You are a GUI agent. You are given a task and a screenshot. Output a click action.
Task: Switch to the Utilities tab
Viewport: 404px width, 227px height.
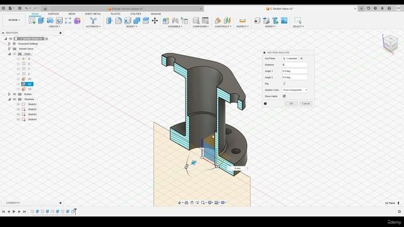click(136, 14)
